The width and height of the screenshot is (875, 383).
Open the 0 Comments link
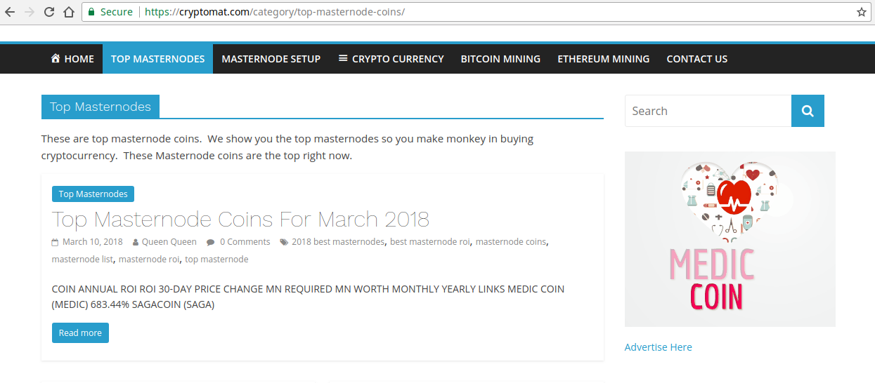245,242
